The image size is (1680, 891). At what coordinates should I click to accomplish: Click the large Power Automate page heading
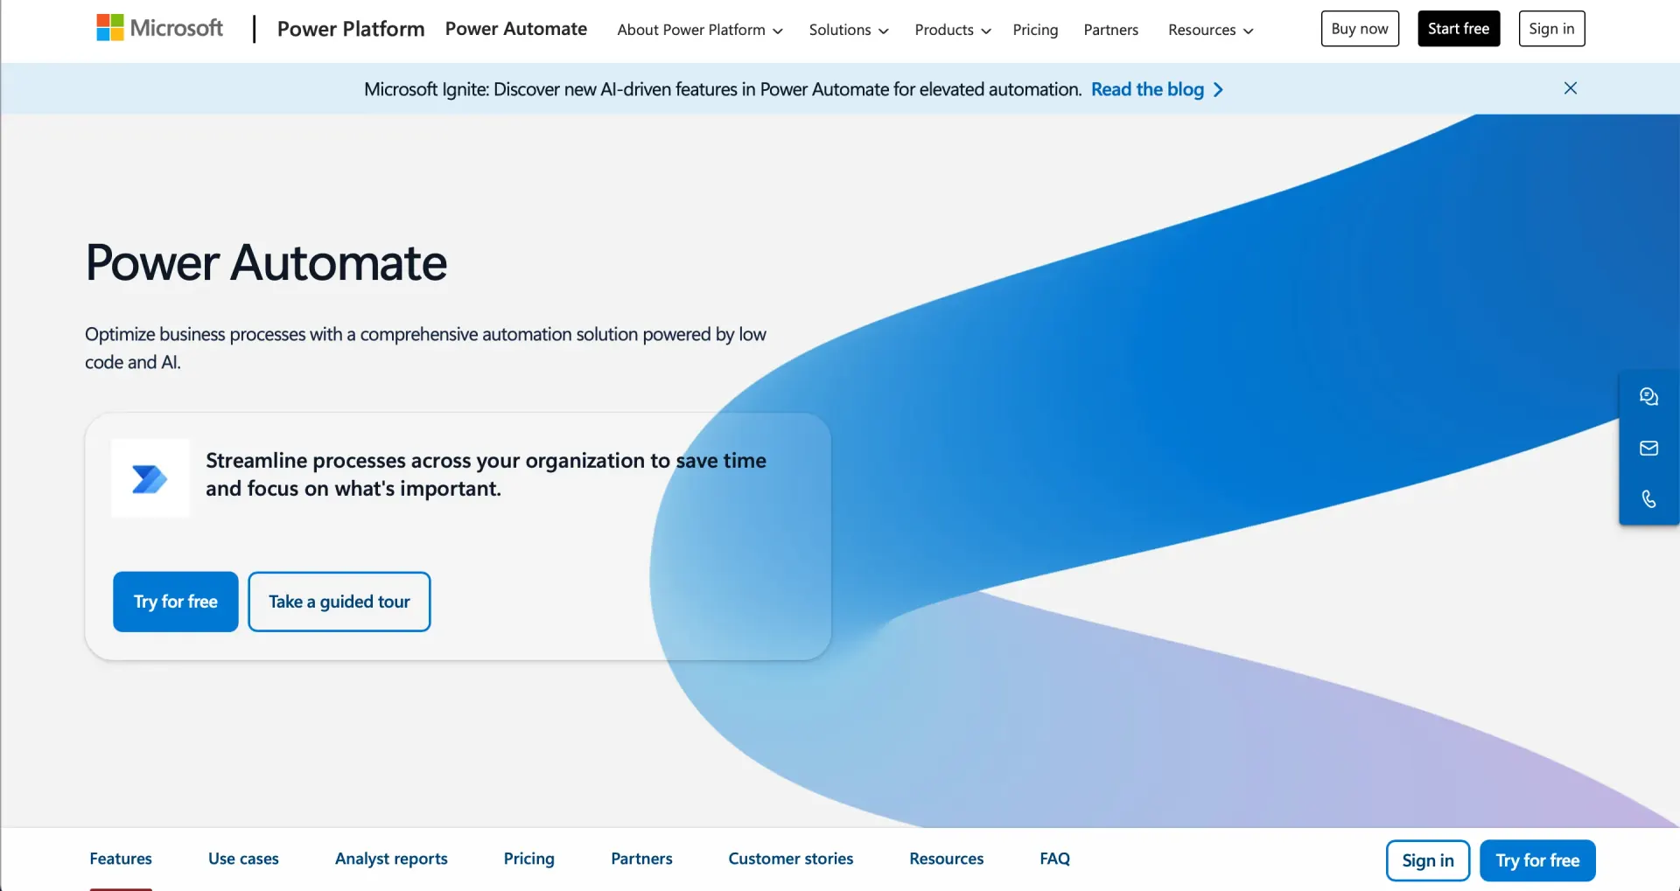(266, 262)
